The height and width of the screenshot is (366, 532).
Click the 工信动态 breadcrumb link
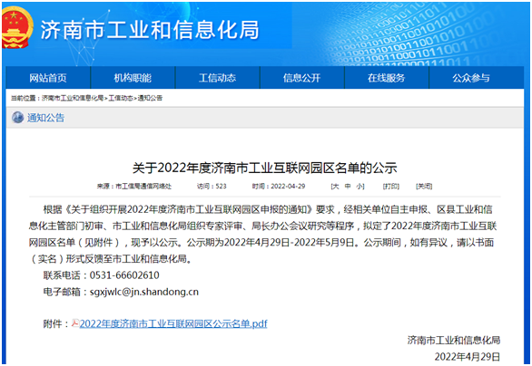[x=121, y=98]
